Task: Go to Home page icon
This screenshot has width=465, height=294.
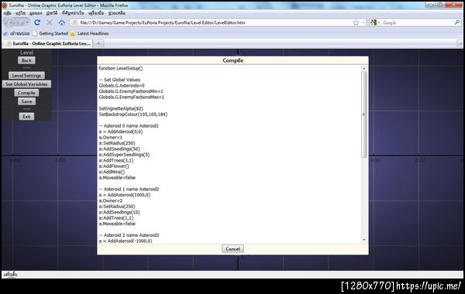Action: (61, 22)
